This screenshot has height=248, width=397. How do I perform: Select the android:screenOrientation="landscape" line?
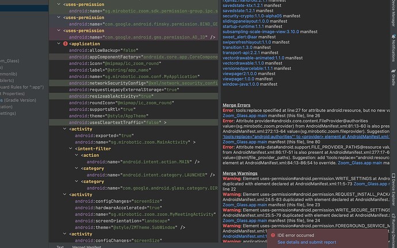(x=123, y=220)
